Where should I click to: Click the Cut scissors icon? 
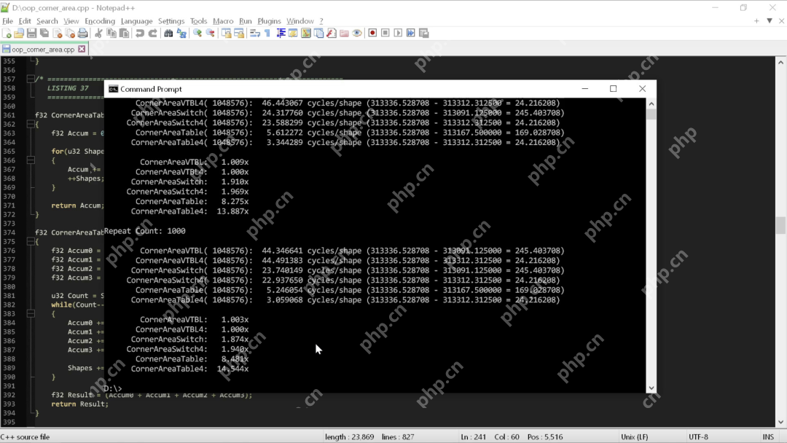(x=98, y=34)
